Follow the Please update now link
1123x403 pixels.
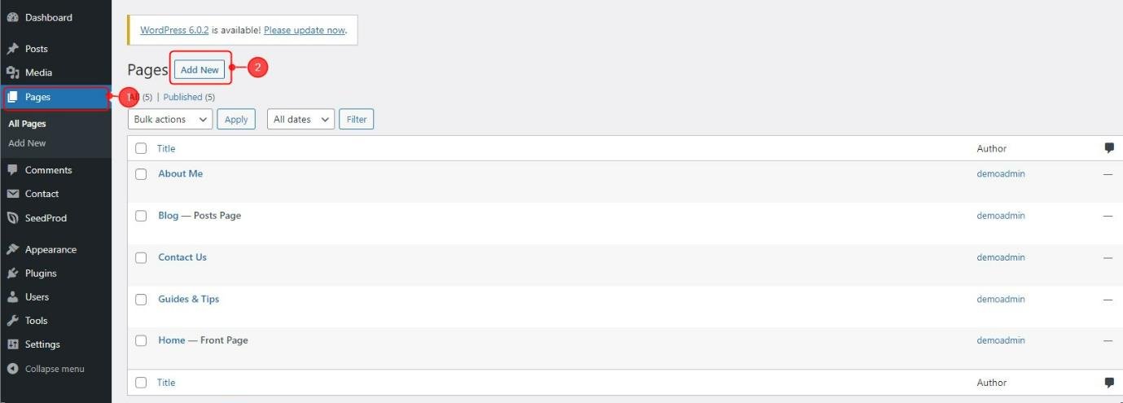305,30
